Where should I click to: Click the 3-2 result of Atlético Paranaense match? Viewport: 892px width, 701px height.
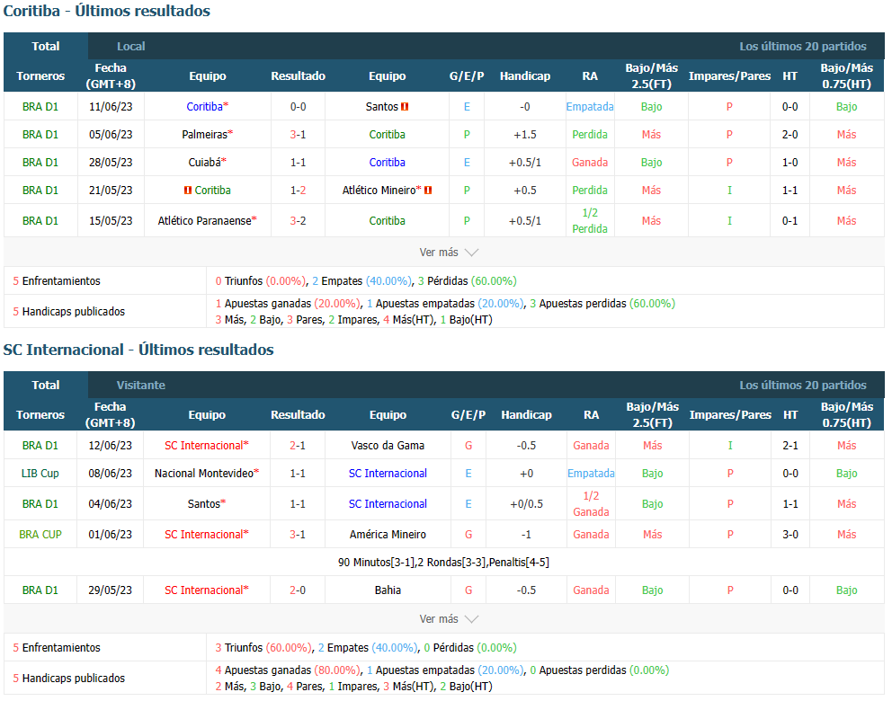click(299, 220)
